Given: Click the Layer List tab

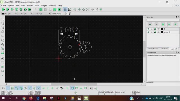Looking at the screenshot, I should (174, 49).
